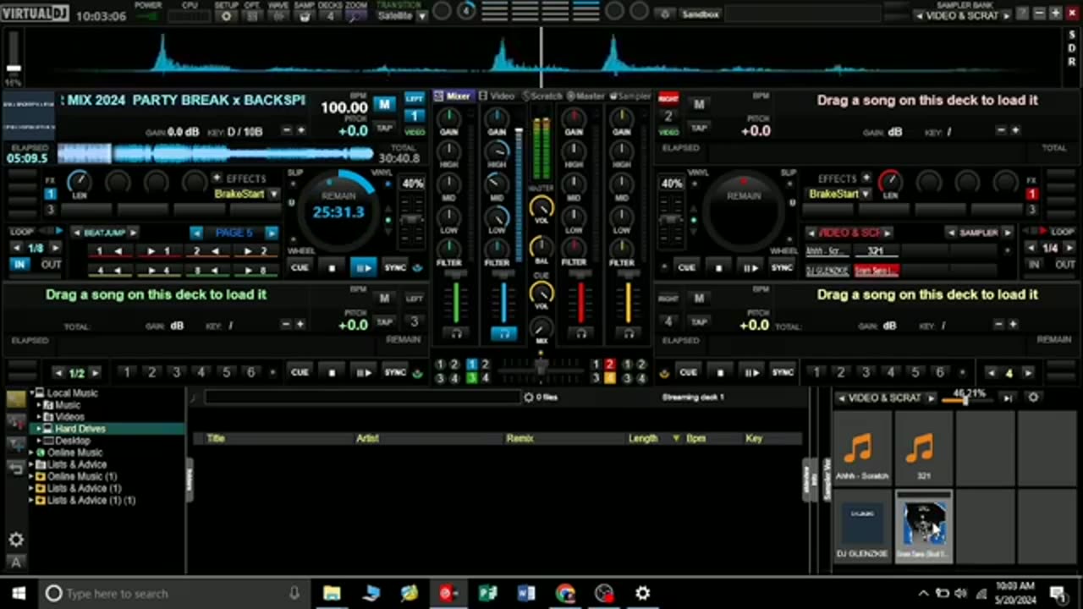Switch to the Scratch tab
The width and height of the screenshot is (1083, 609).
(x=542, y=96)
